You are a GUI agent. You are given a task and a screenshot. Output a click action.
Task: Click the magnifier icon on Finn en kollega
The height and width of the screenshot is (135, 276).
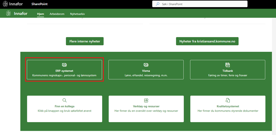[65, 100]
